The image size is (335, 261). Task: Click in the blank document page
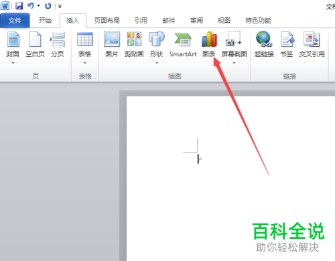[230, 179]
